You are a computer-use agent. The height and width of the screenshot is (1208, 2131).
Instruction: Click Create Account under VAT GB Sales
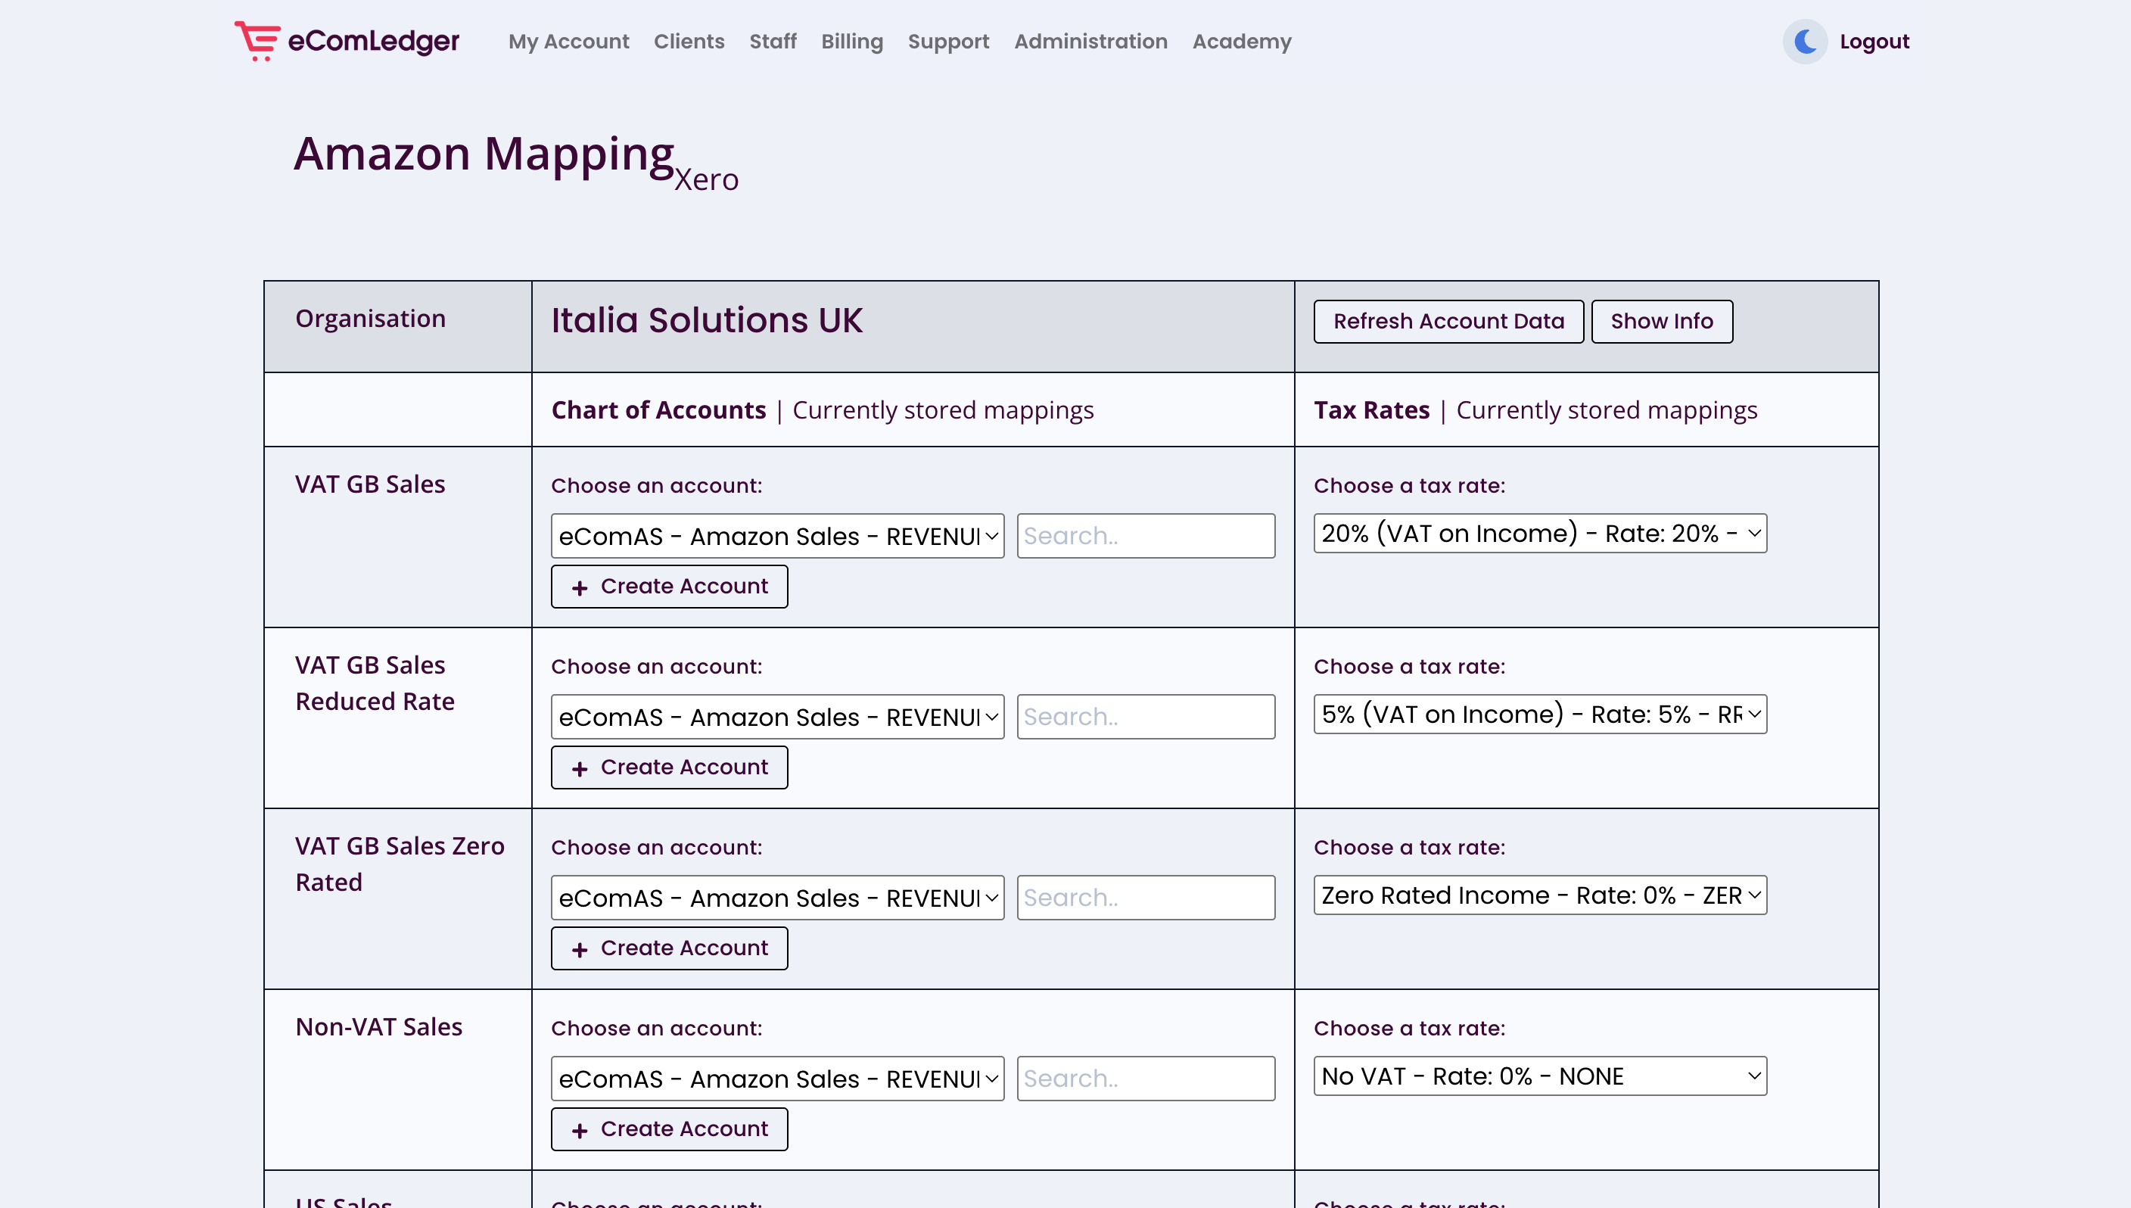point(668,587)
